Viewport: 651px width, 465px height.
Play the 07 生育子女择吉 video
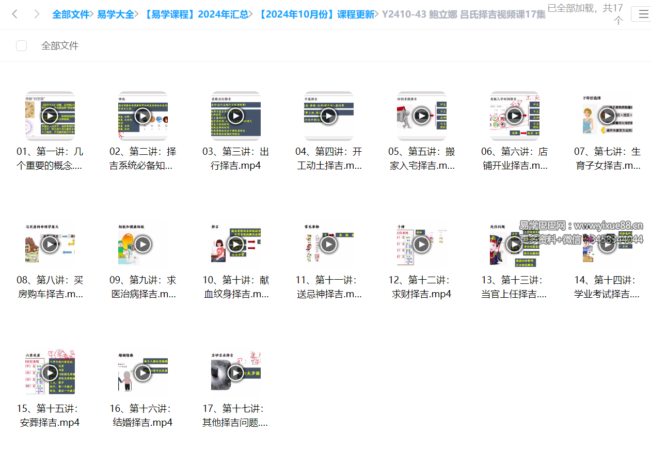pyautogui.click(x=607, y=116)
